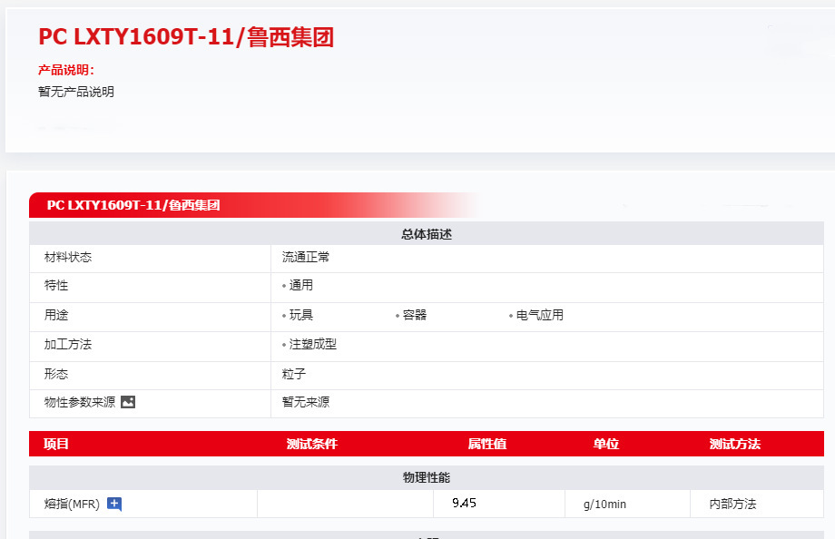Expand the plus icon next to 熔指(MFR)
Viewport: 835px width, 539px height.
click(x=114, y=504)
